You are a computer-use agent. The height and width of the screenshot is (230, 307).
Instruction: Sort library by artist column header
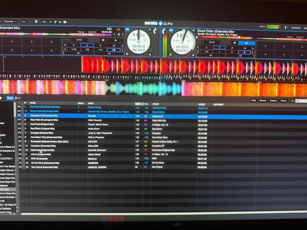point(91,103)
